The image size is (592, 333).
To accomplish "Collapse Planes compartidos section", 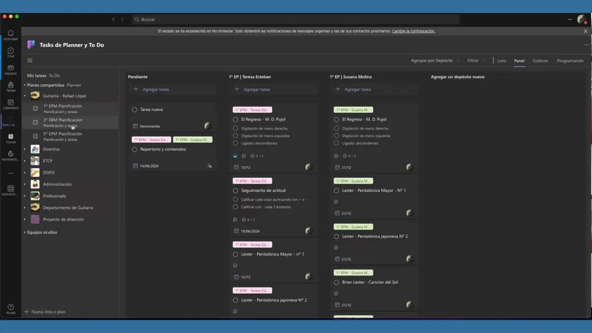I will tap(25, 85).
